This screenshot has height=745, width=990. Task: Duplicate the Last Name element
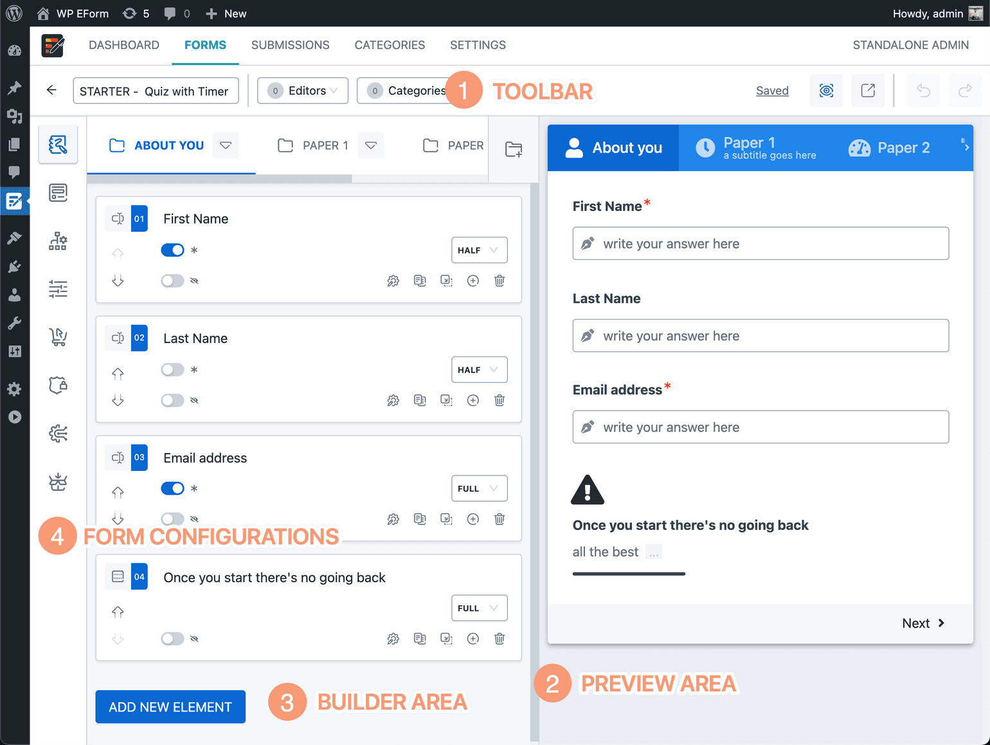point(420,400)
